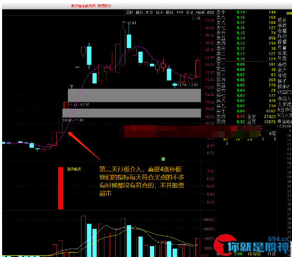
Task: Open the 叠加 overlay option
Action: point(139,13)
